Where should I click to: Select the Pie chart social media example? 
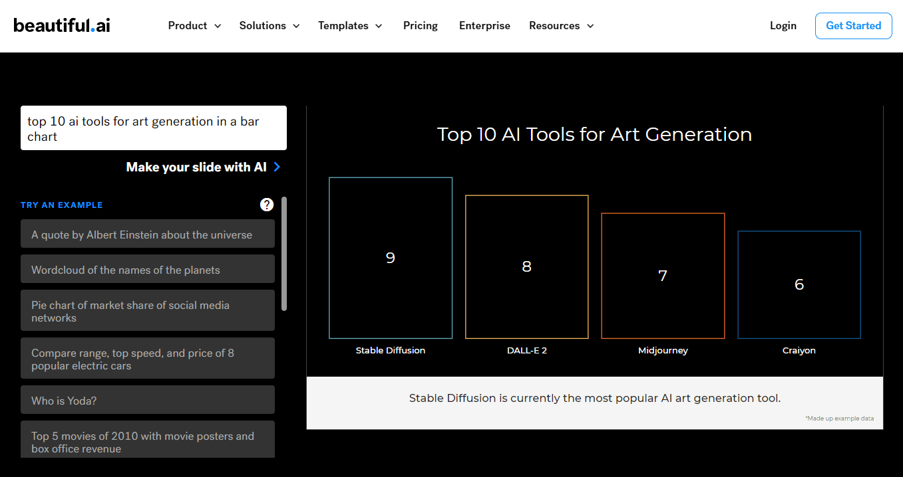(148, 311)
